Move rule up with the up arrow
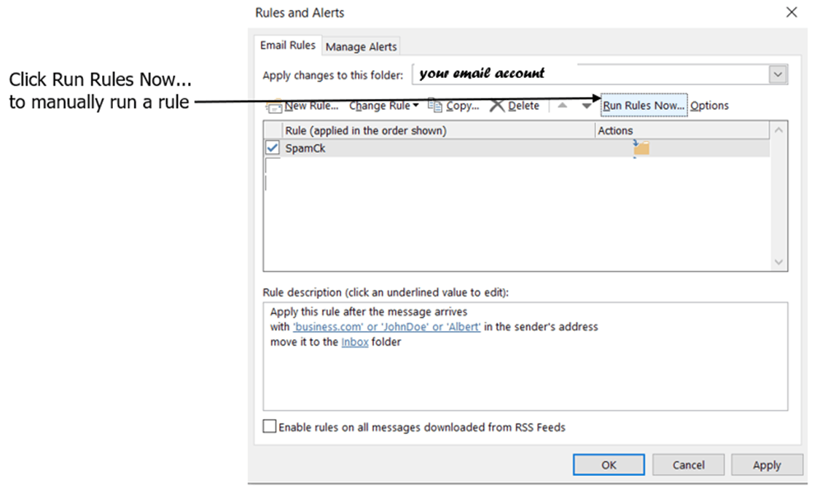 tap(562, 105)
